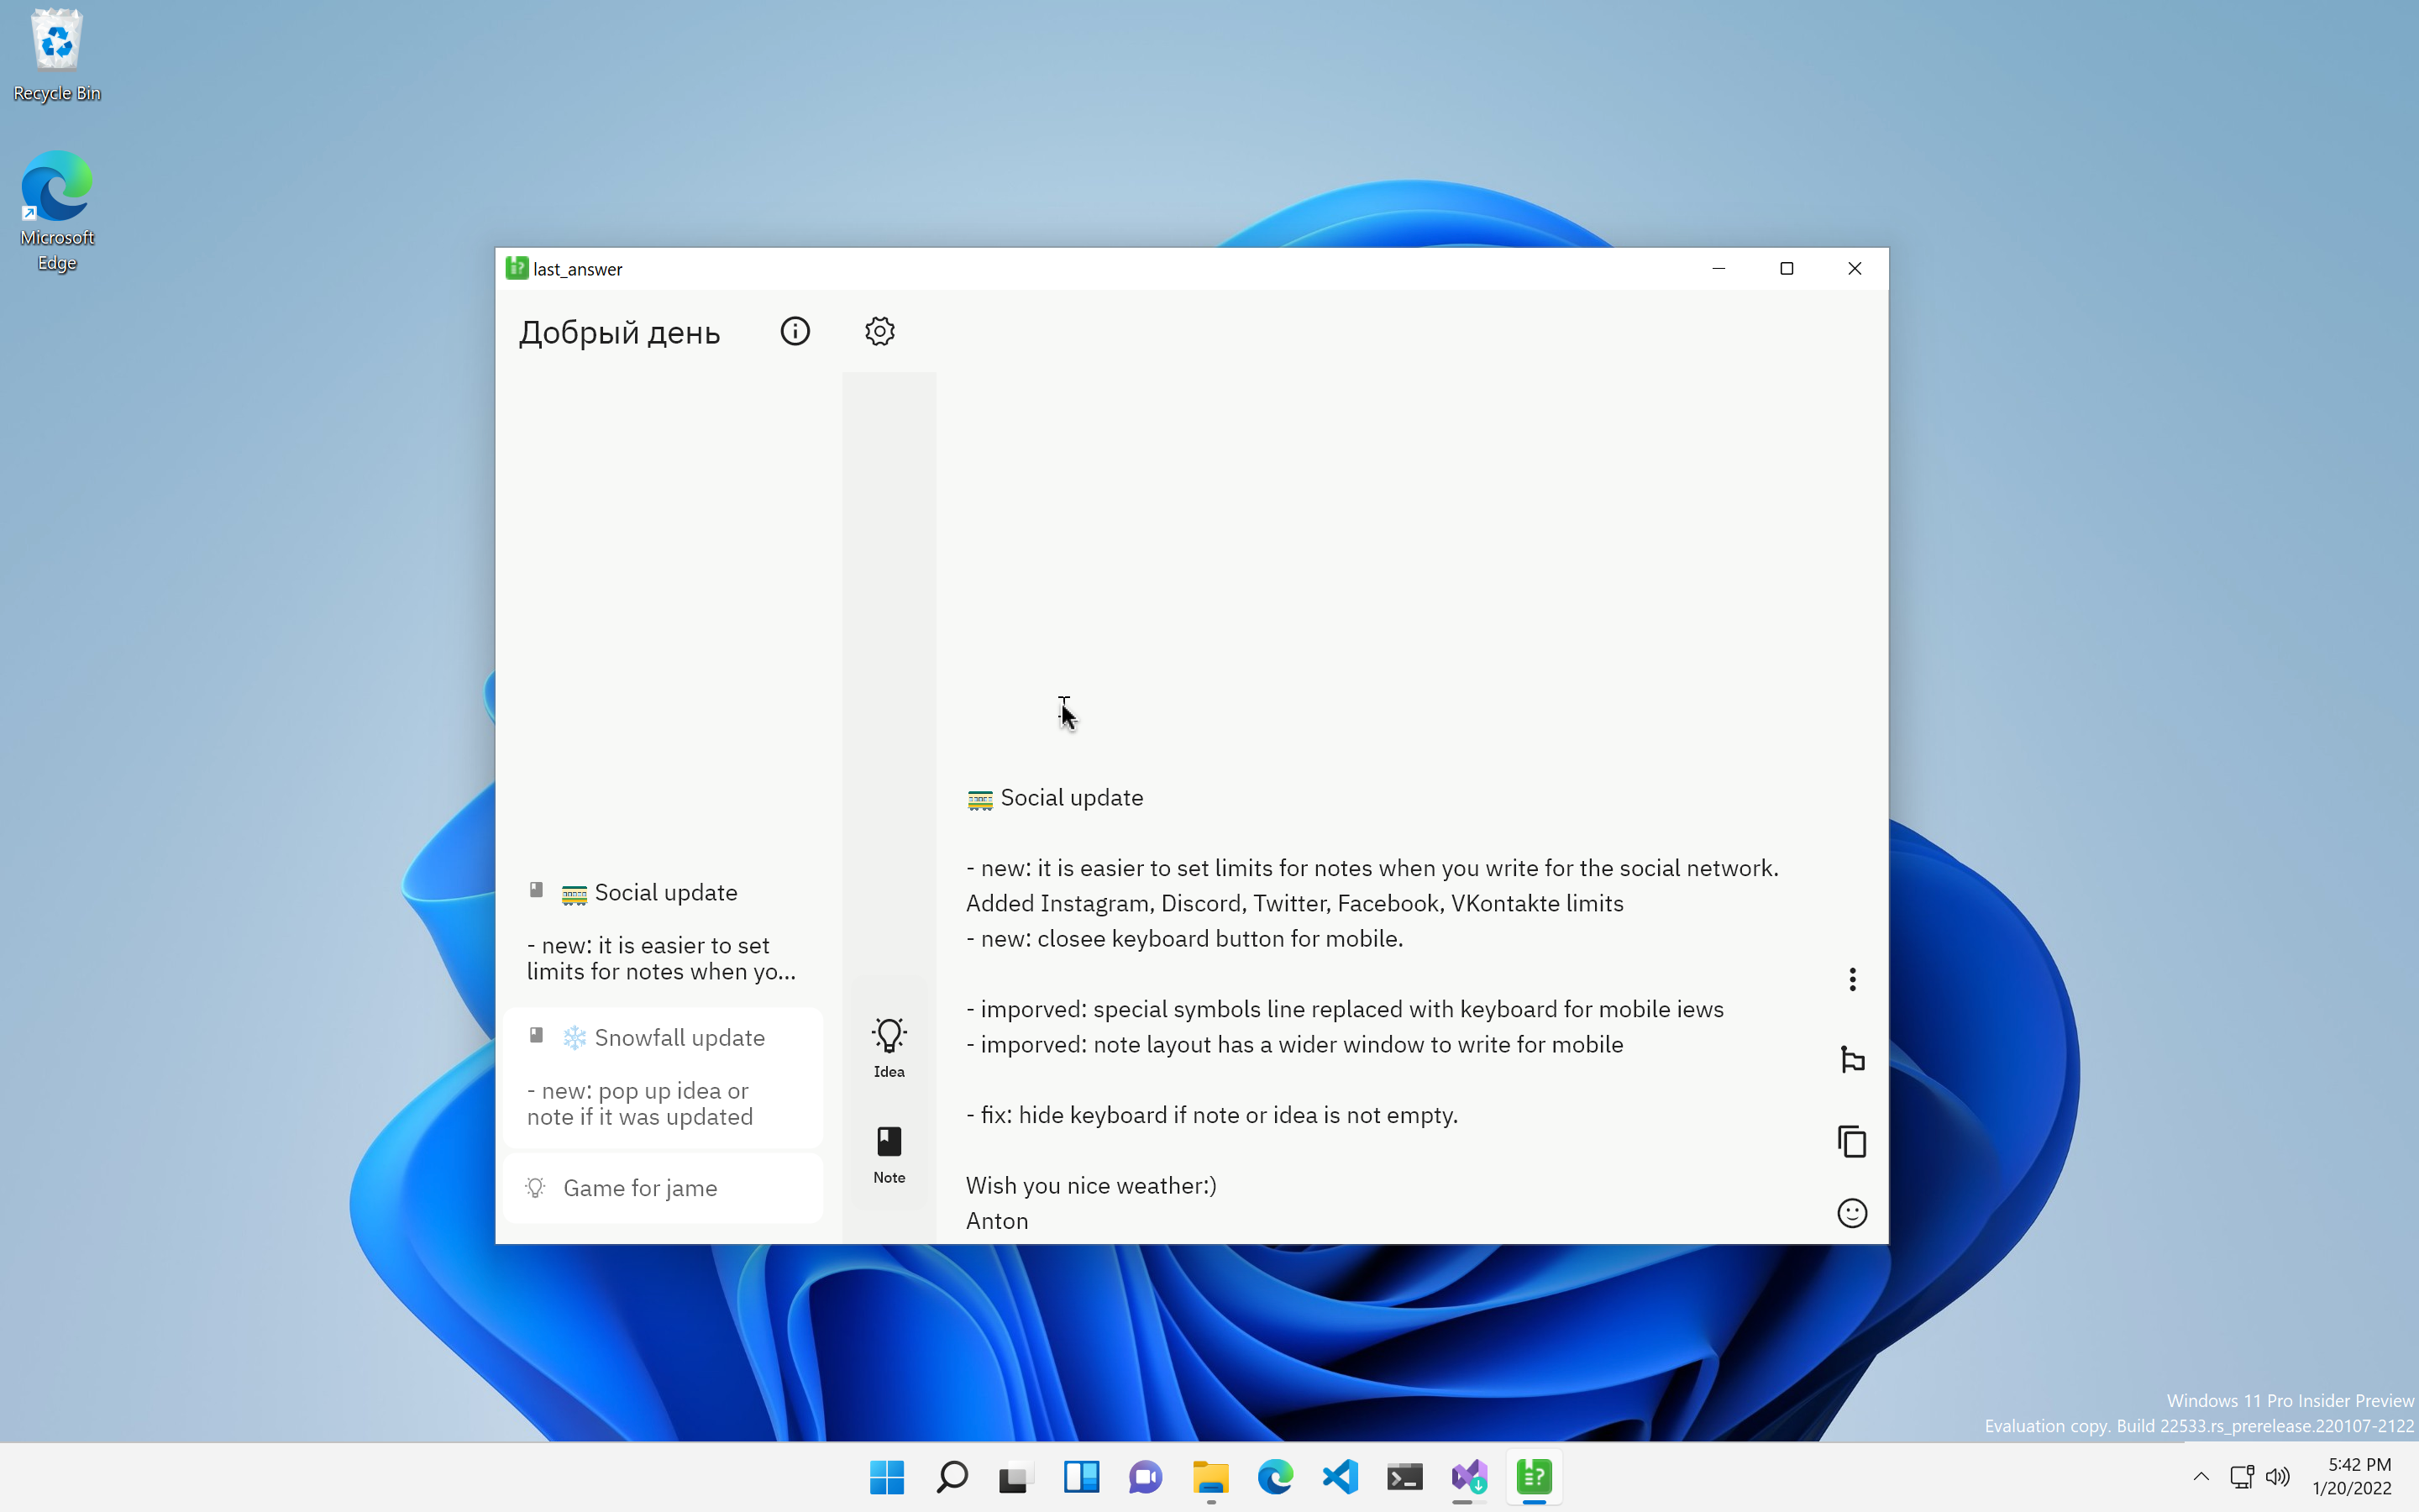Create a new Idea with lightbulb
Image resolution: width=2419 pixels, height=1512 pixels.
coord(889,1047)
